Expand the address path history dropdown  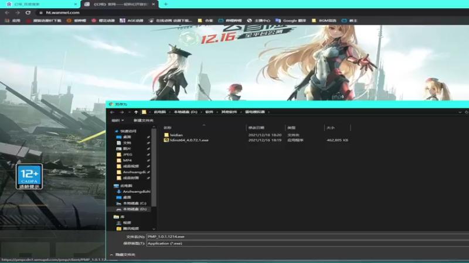[x=460, y=112]
